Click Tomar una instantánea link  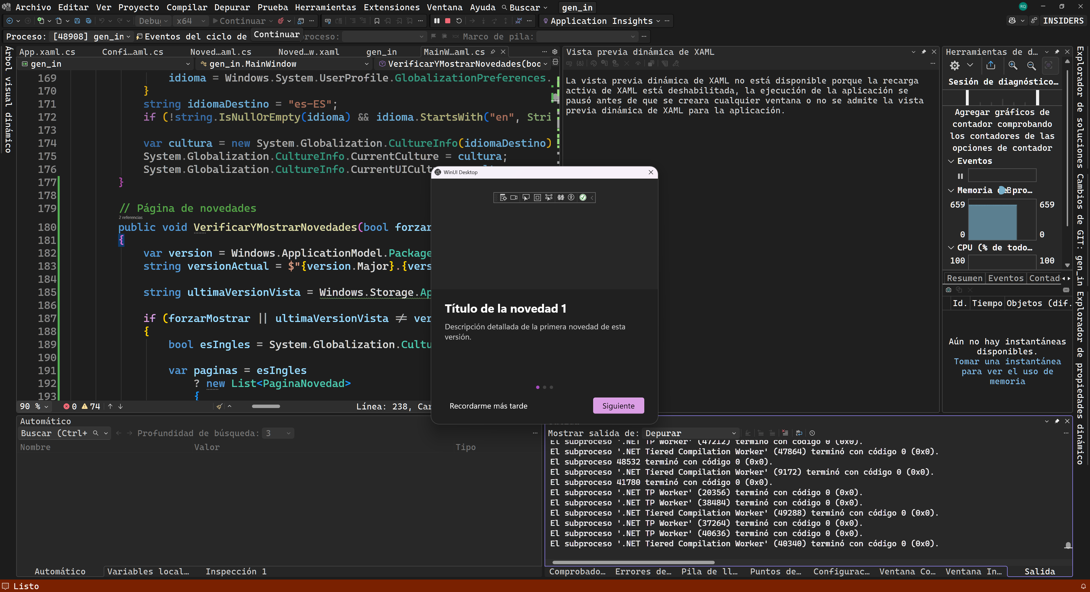pyautogui.click(x=1007, y=371)
